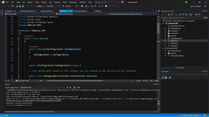Click Property Pages wrench icon in Properties panel
This screenshot has height=117, width=209.
(x=170, y=78)
